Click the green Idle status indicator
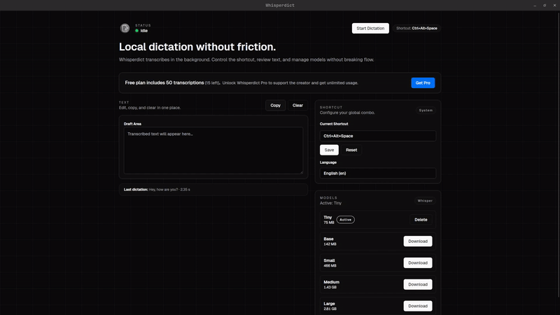Screen dimensions: 560x315 (136, 31)
